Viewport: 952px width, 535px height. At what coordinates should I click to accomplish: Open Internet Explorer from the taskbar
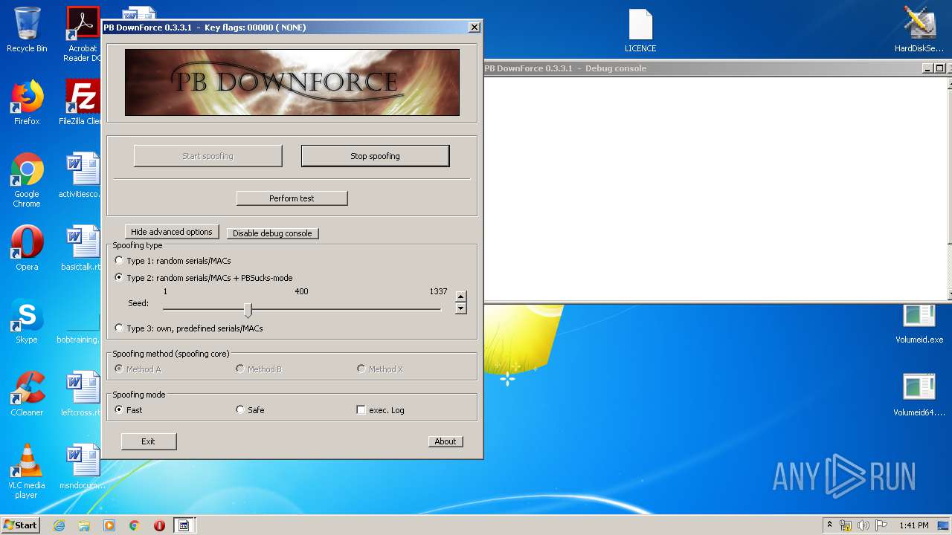coord(59,525)
